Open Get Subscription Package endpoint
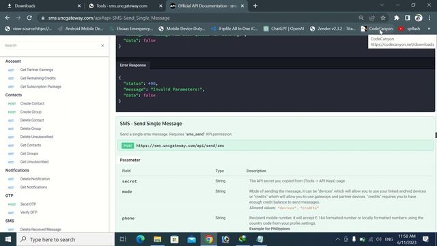The width and height of the screenshot is (437, 246). tap(41, 87)
